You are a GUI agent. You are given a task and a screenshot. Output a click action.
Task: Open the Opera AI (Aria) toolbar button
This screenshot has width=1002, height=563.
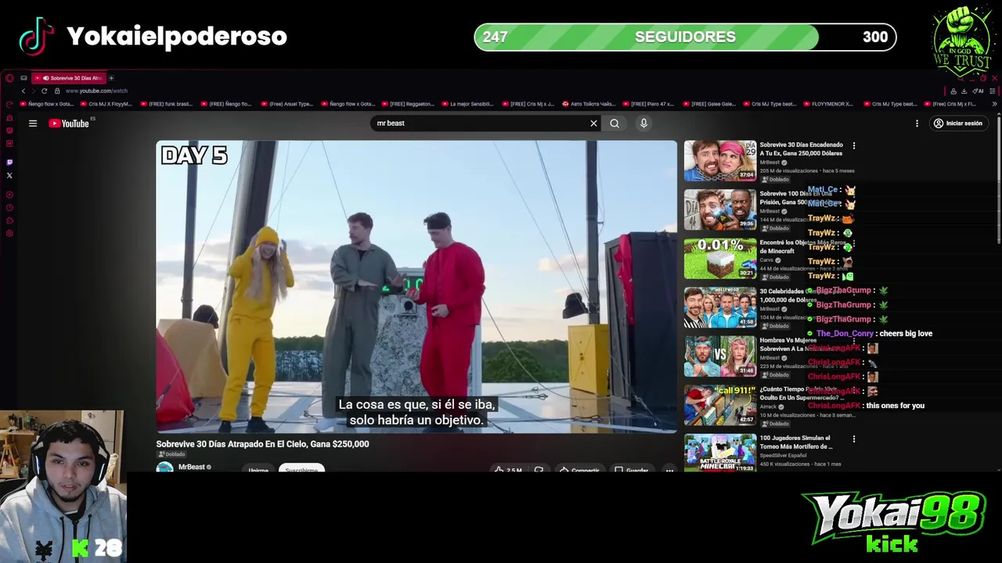click(x=978, y=91)
